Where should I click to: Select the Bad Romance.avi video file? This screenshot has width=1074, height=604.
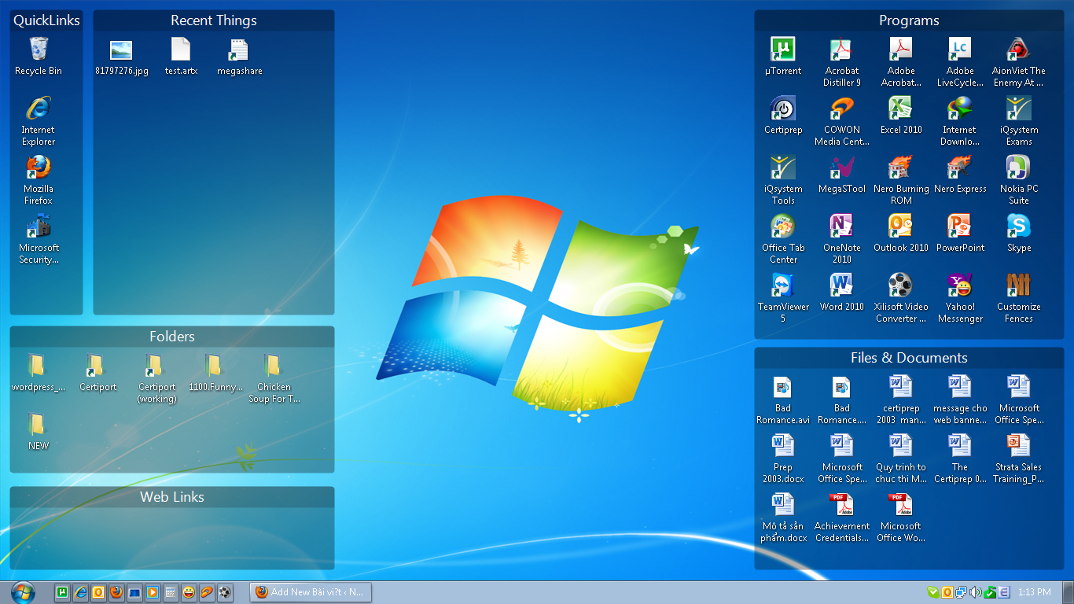pos(783,400)
